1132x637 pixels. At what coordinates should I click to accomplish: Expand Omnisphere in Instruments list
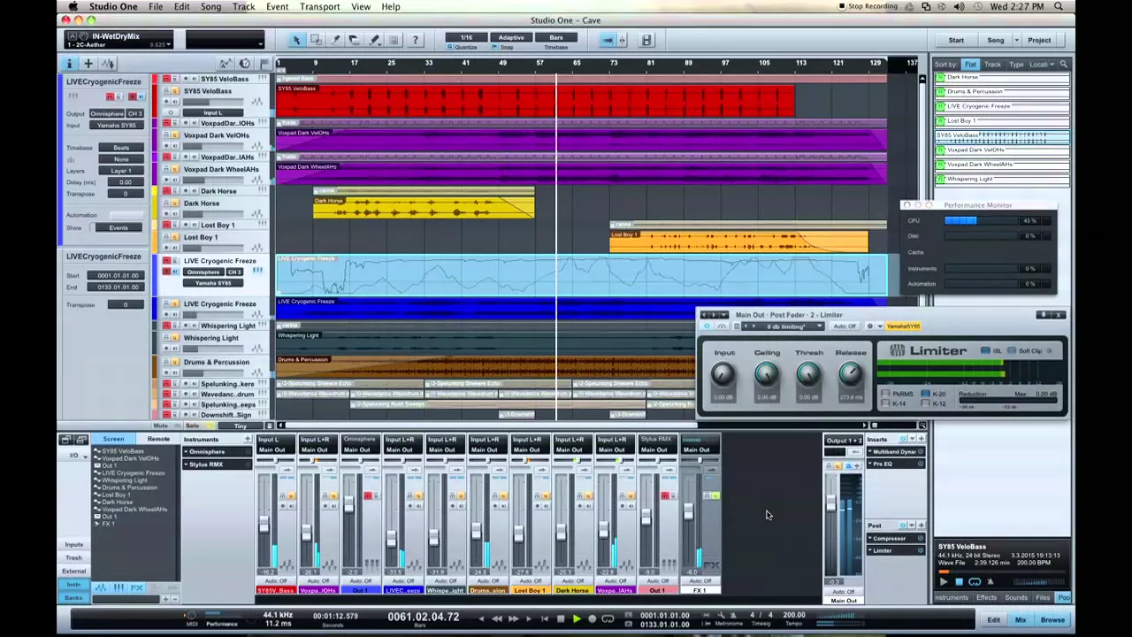pyautogui.click(x=187, y=452)
